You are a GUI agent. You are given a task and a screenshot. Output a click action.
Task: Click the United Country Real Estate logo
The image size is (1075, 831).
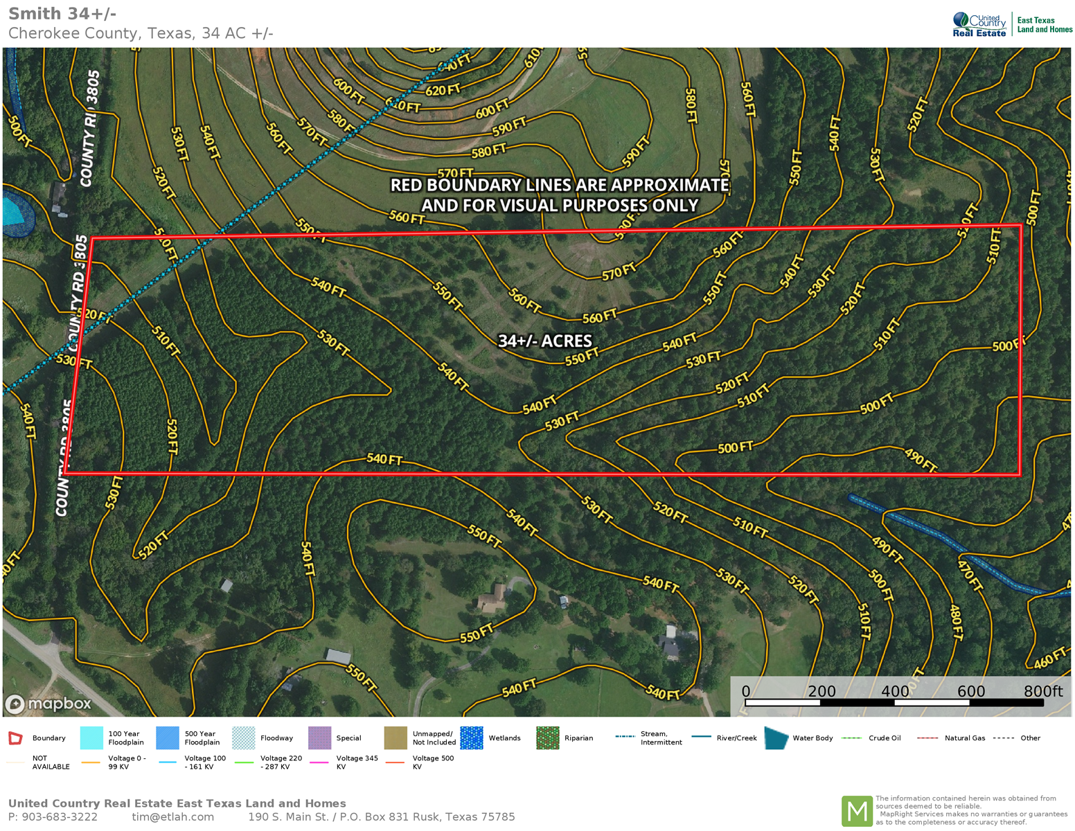point(979,24)
